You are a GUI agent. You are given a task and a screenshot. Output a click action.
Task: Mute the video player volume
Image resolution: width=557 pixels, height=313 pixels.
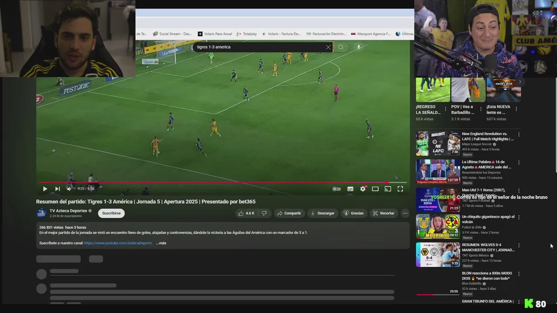click(69, 189)
